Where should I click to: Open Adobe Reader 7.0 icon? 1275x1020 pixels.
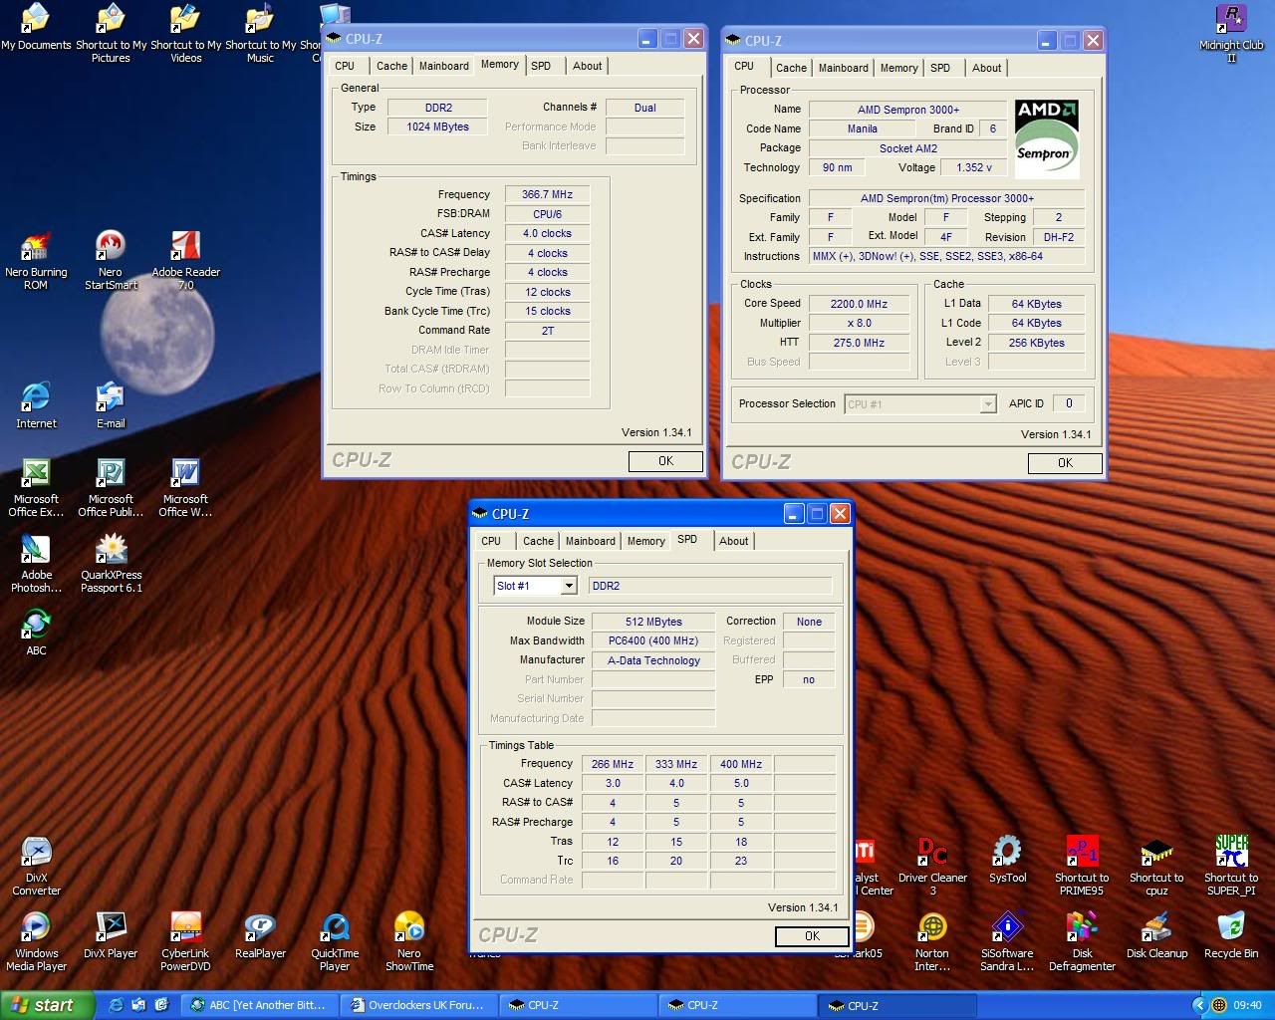[185, 261]
